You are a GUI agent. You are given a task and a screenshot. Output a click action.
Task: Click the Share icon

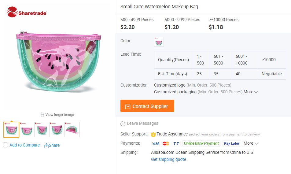pos(46,146)
